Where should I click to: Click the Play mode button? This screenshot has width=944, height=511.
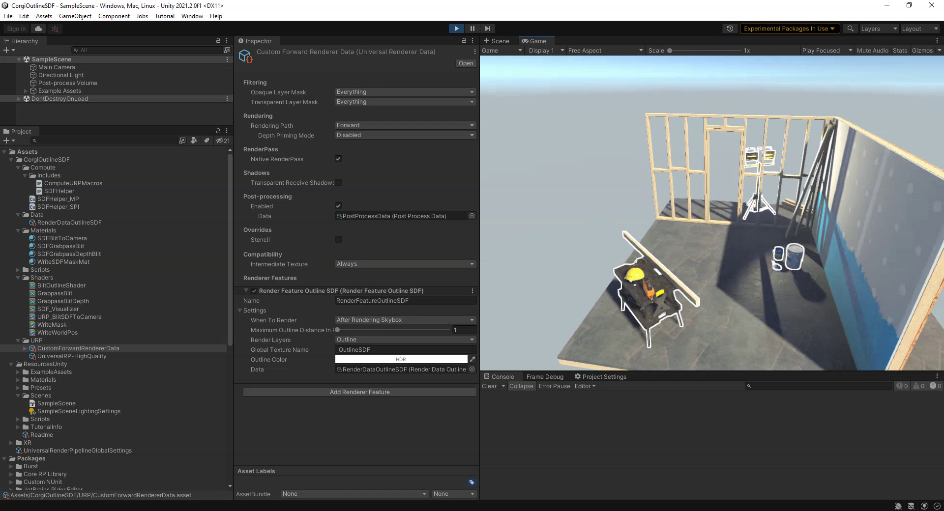click(456, 28)
